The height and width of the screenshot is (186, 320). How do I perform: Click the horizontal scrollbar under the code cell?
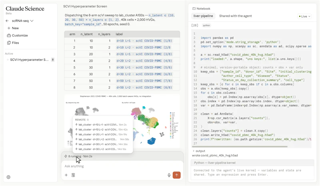[240, 146]
